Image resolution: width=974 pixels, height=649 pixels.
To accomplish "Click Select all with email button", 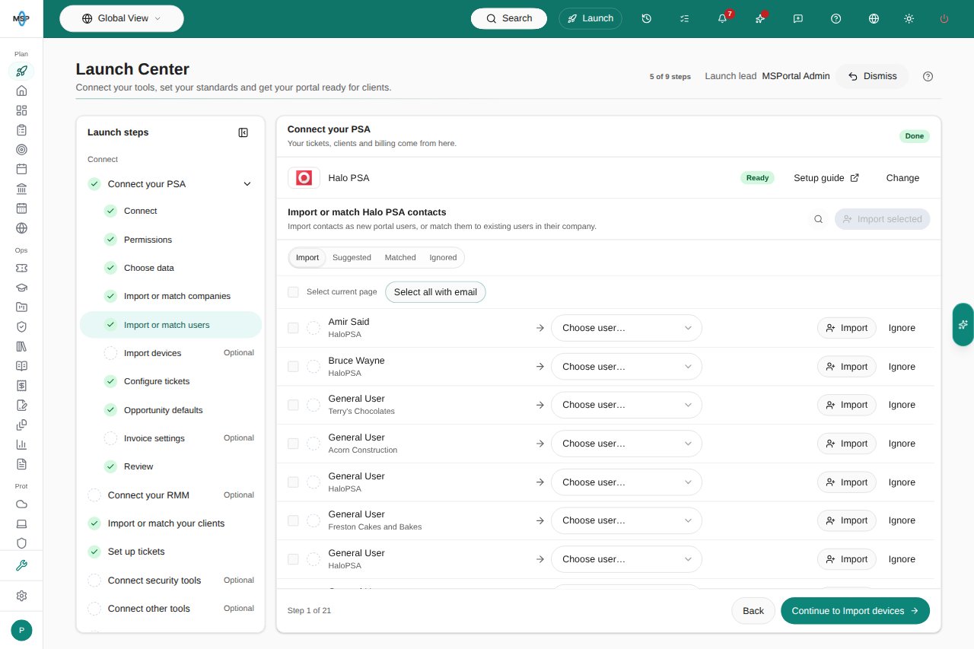I will 435,292.
